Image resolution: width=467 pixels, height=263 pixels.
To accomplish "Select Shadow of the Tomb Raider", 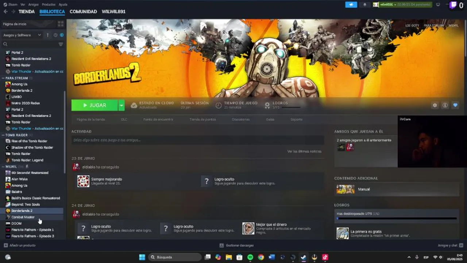I will [32, 148].
